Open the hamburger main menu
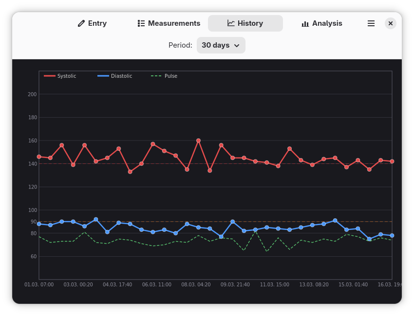 point(371,23)
